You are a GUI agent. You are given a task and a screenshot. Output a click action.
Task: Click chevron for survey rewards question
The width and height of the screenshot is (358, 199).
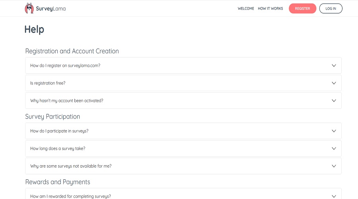click(x=334, y=196)
